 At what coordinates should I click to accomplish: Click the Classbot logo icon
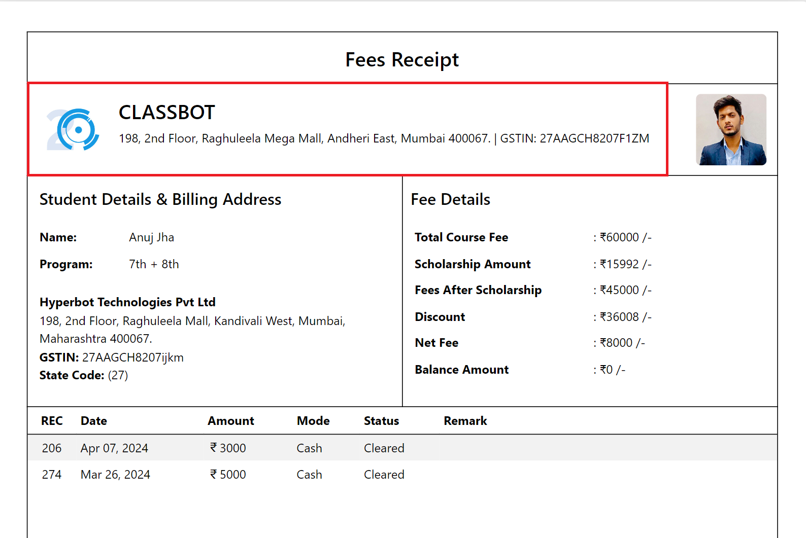[x=73, y=130]
